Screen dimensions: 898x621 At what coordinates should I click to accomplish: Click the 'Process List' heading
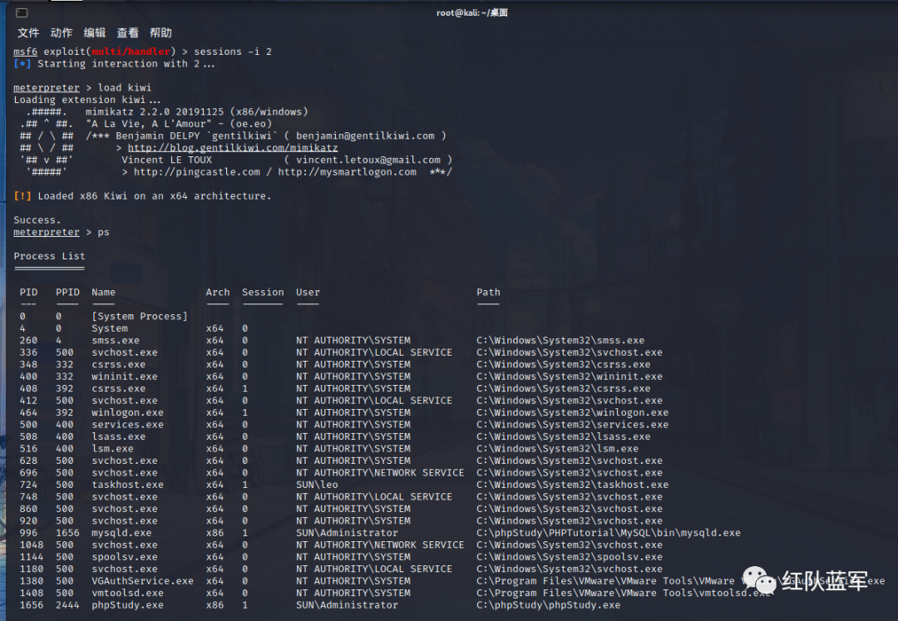point(49,256)
